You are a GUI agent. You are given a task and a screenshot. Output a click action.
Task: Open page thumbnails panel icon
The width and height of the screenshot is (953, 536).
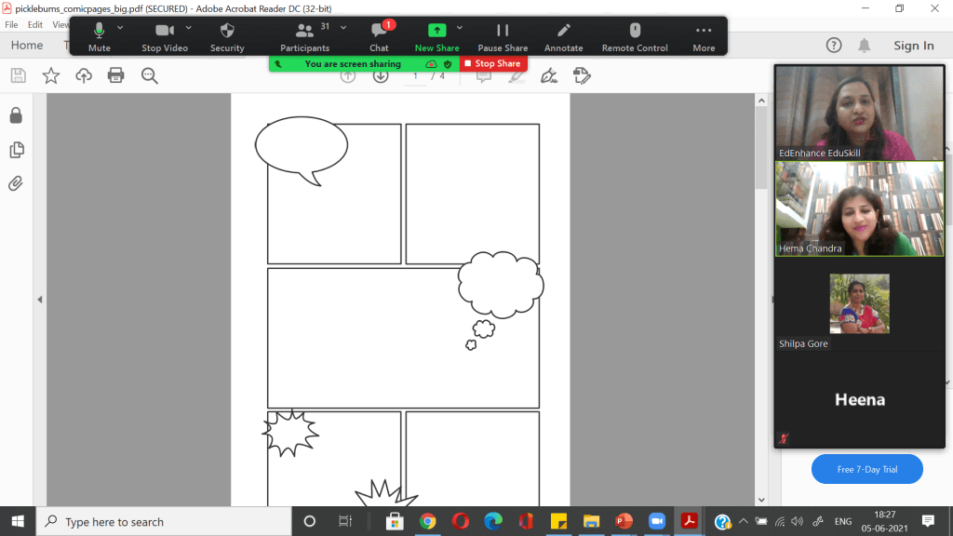[x=16, y=150]
